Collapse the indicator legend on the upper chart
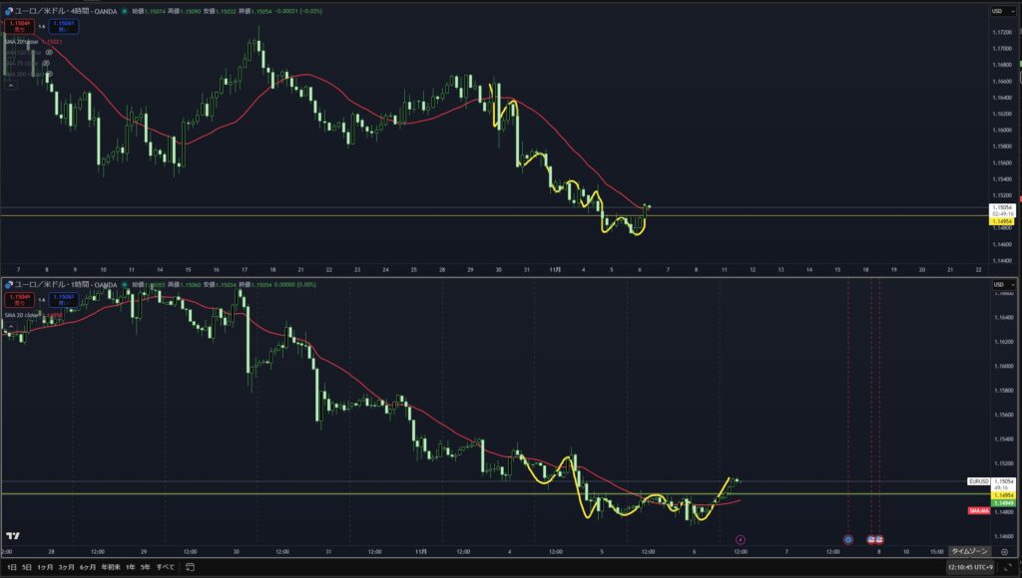 click(10, 86)
